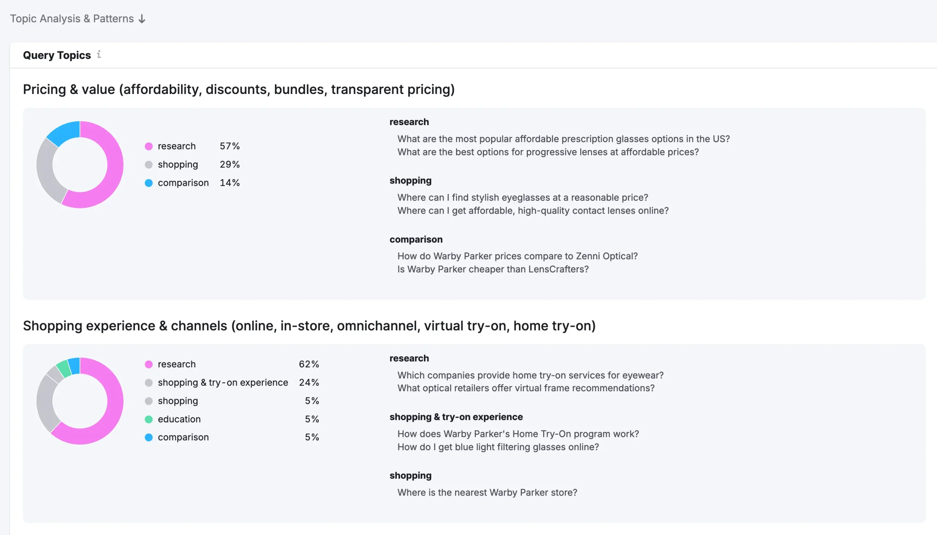Click the progressive lenses affordable prices query
Viewport: 937px width, 535px height.
click(x=548, y=152)
